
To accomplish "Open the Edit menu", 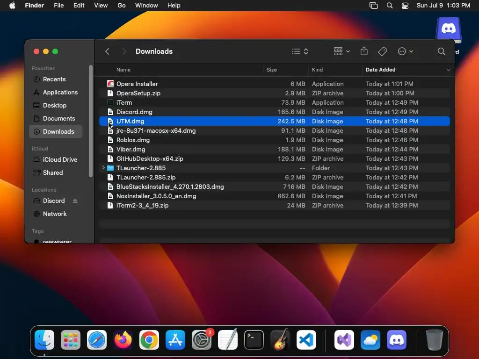I will click(x=79, y=6).
